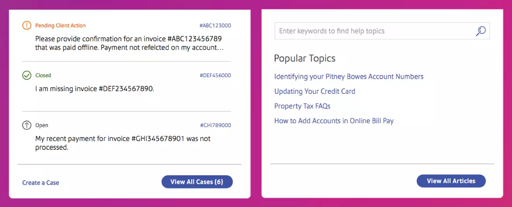The height and width of the screenshot is (207, 512).
Task: Open case number #DEF456000
Action: point(215,75)
